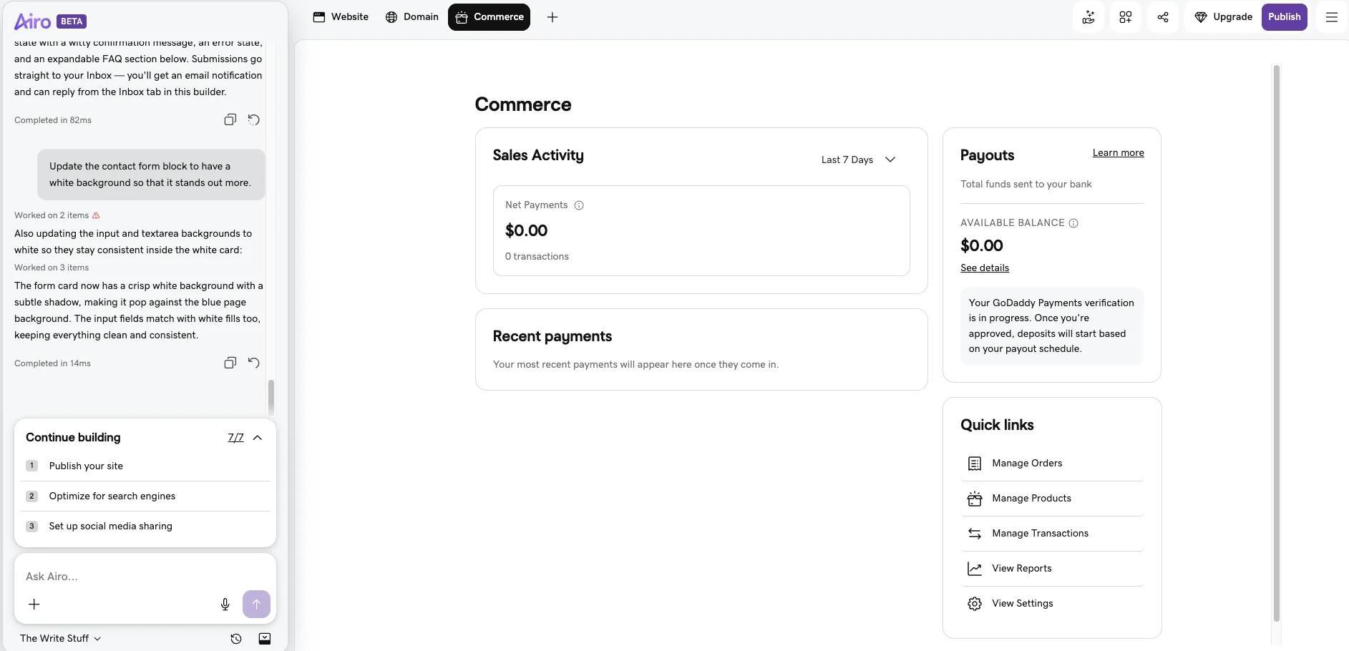1349x651 pixels.
Task: Click the Ask Airo input field
Action: (118, 577)
